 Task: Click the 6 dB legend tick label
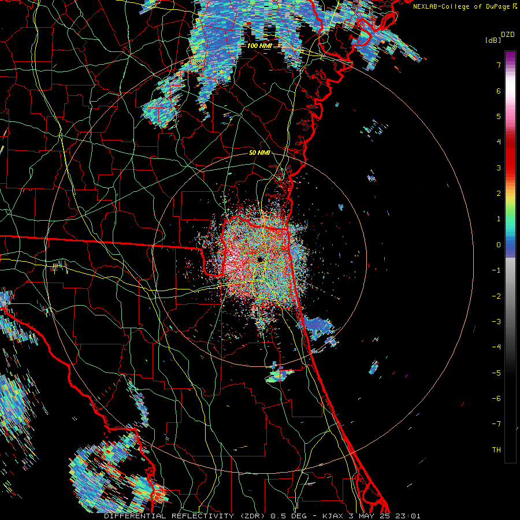pos(499,91)
